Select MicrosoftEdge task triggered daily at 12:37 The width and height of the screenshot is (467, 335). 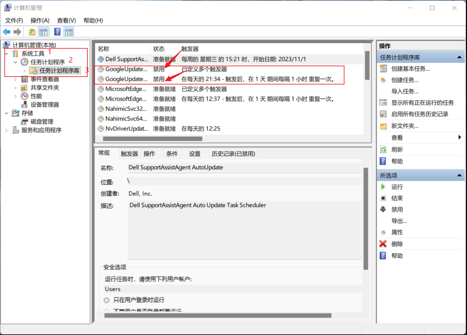tap(229, 99)
